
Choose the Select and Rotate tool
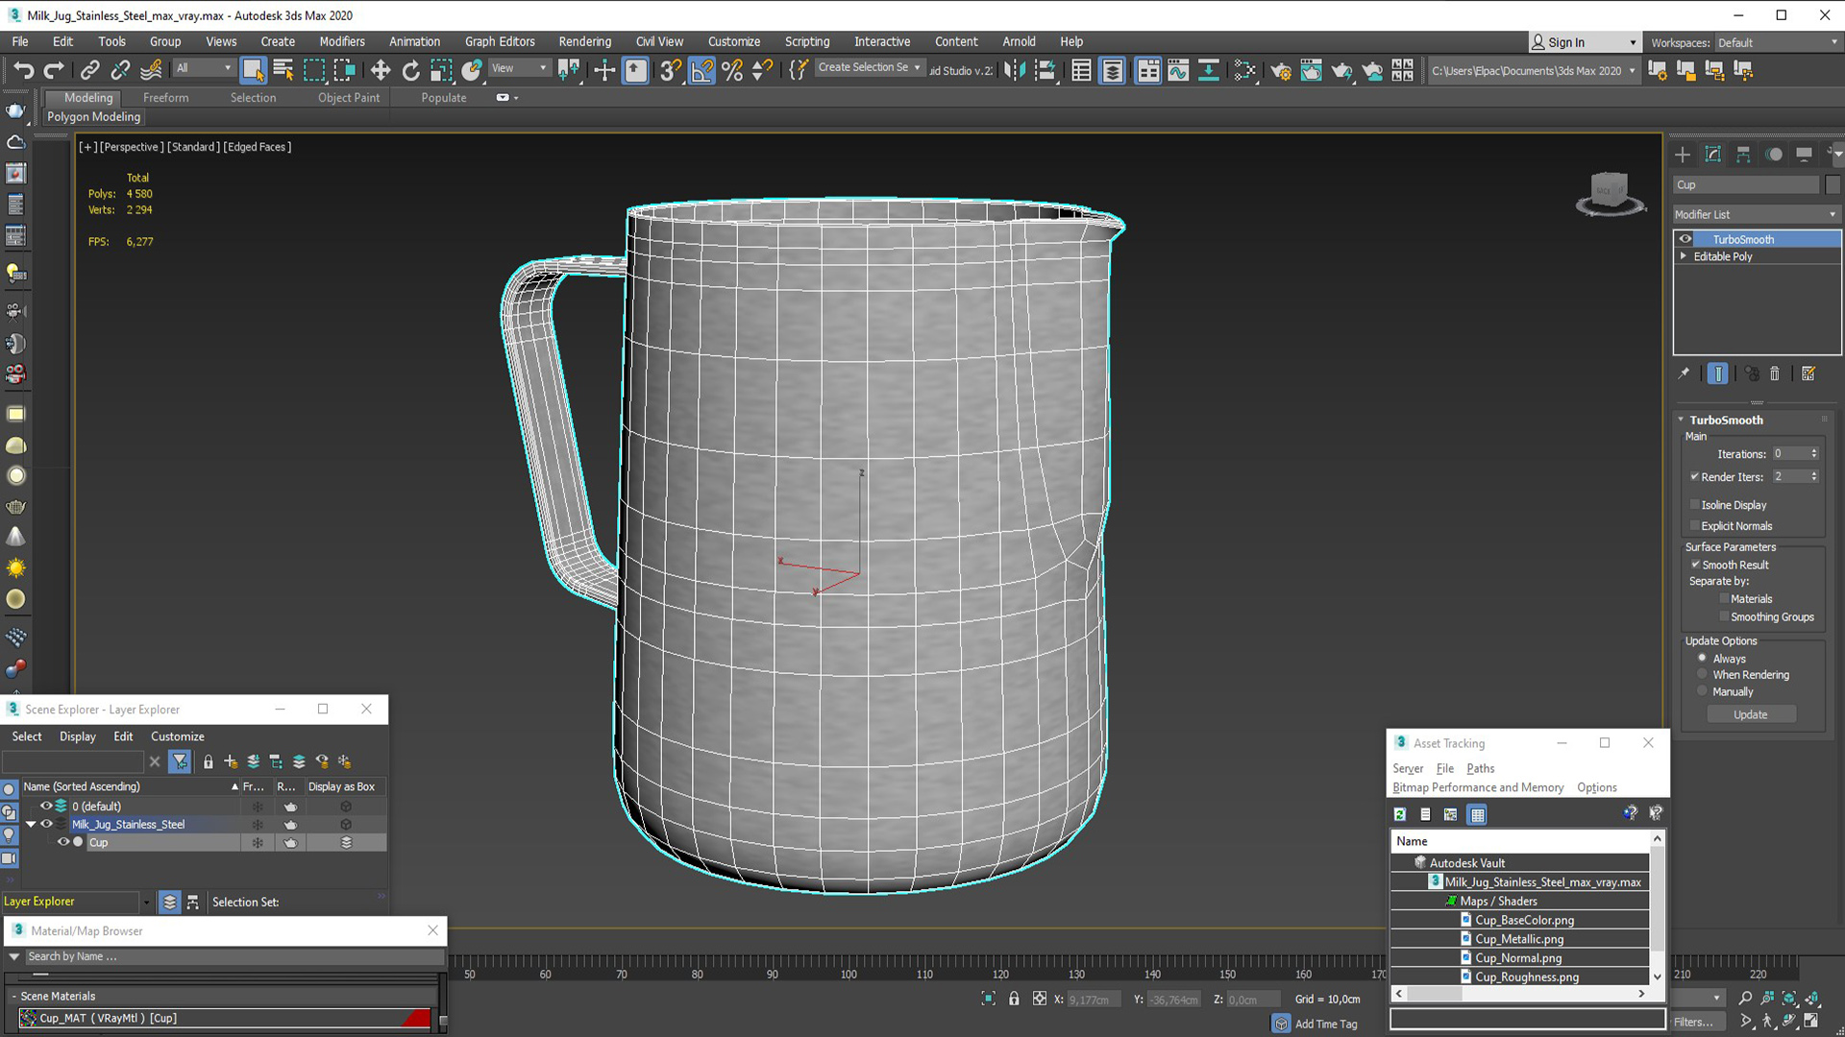(x=411, y=70)
